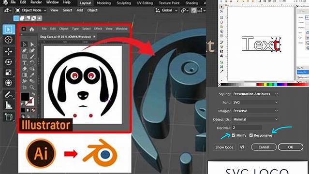The image size is (309, 174).
Task: Choose the Rotate tool
Action: coord(9,62)
